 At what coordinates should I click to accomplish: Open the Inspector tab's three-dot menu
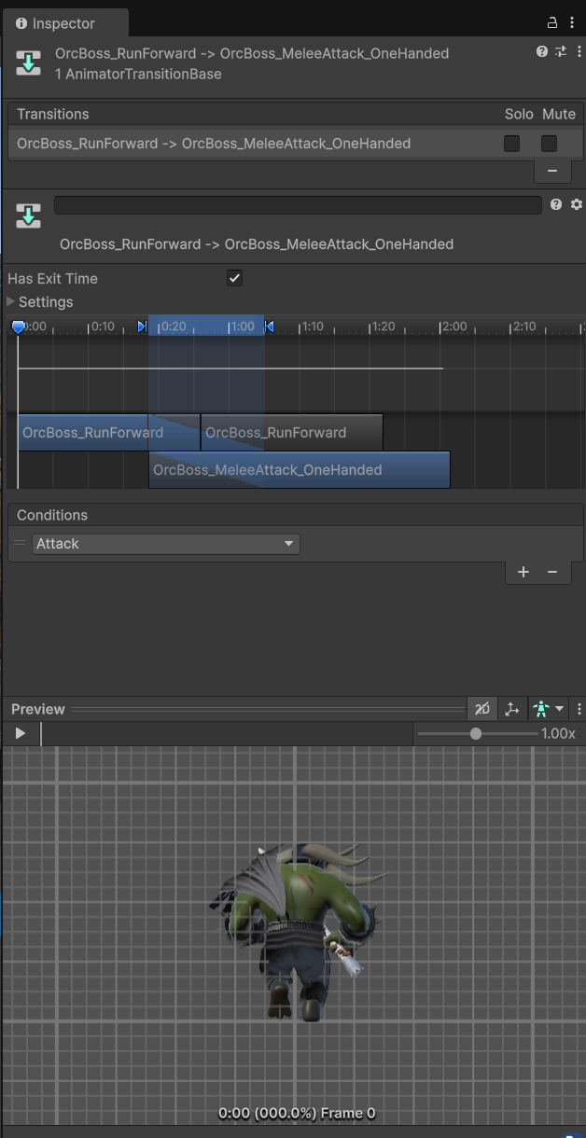coord(572,23)
